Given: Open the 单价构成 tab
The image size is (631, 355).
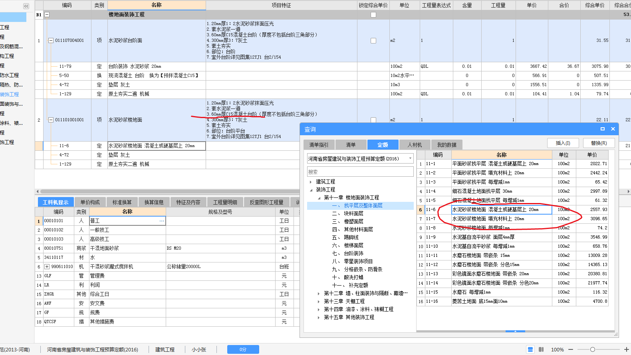Looking at the screenshot, I should click(x=90, y=202).
